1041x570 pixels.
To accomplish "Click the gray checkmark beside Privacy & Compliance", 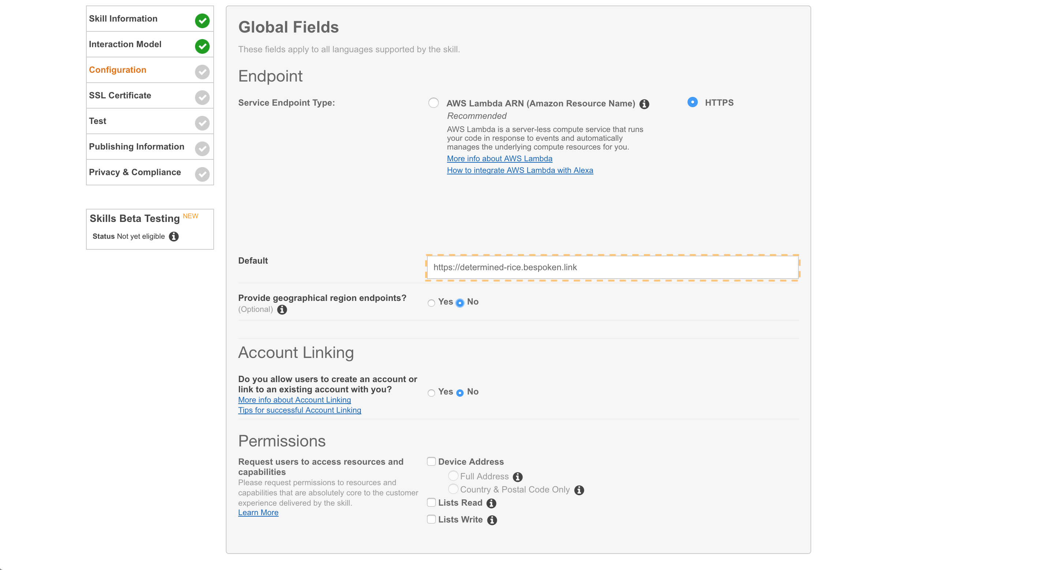I will coord(202,174).
